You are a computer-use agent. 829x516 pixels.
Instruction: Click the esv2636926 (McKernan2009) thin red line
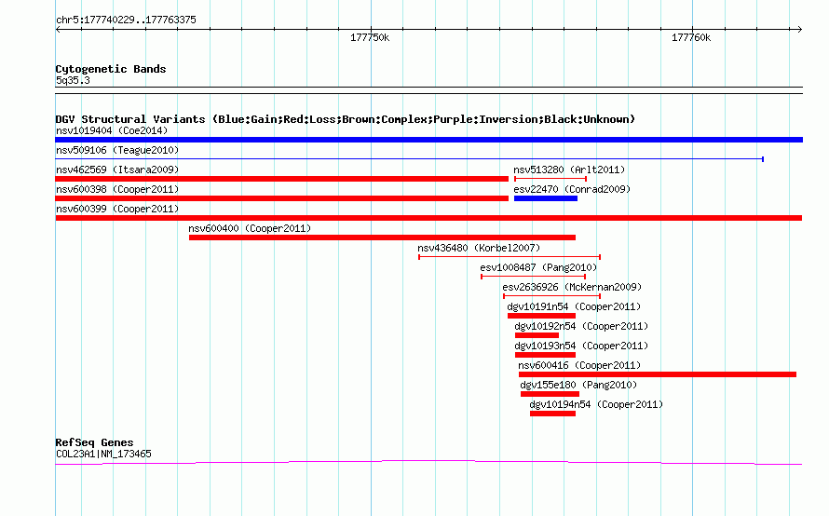click(551, 296)
